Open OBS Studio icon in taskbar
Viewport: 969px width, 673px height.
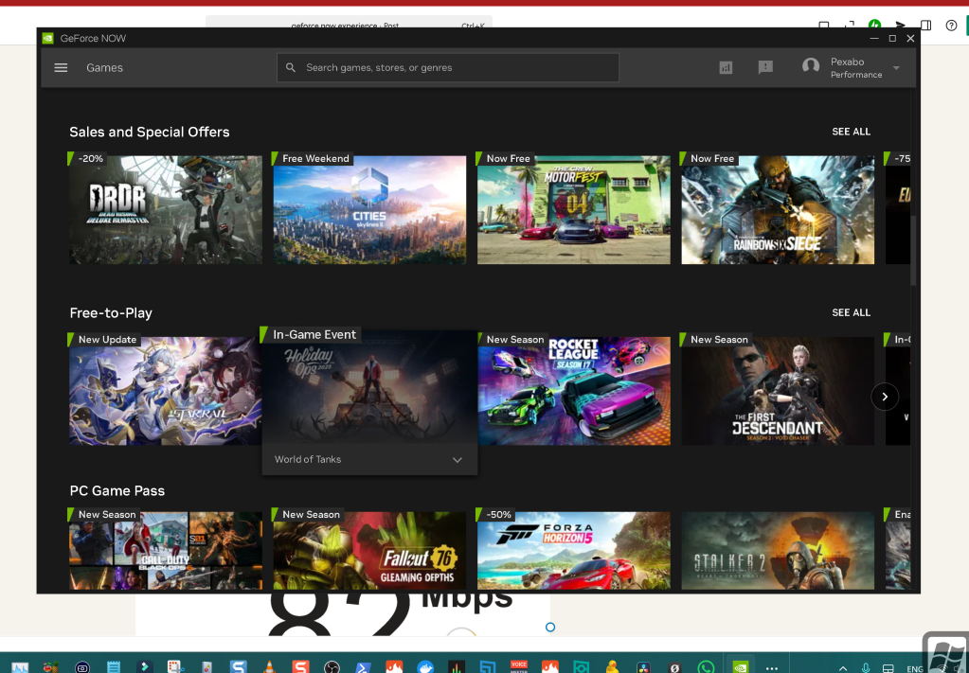pyautogui.click(x=332, y=666)
